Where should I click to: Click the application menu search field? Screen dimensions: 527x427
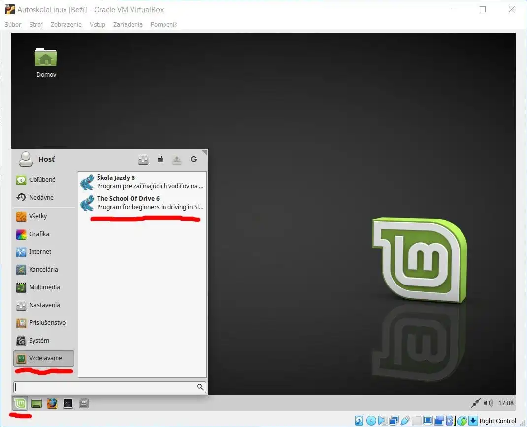point(109,387)
